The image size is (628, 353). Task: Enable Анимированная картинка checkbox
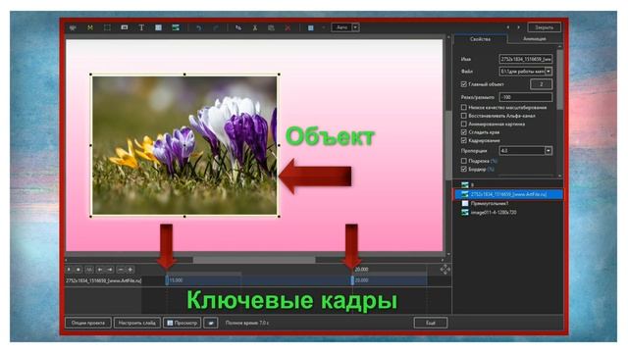(x=464, y=125)
